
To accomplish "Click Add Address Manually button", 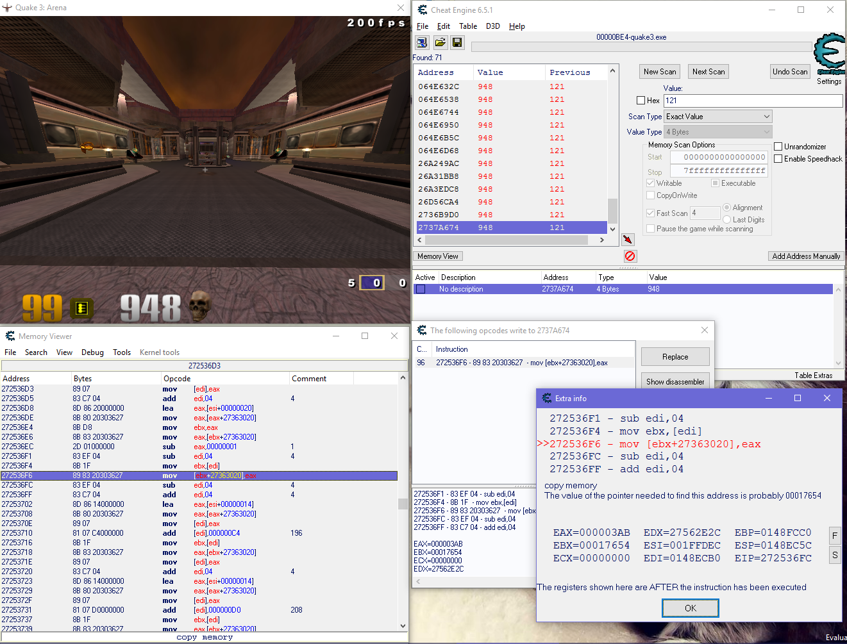I will tap(806, 256).
